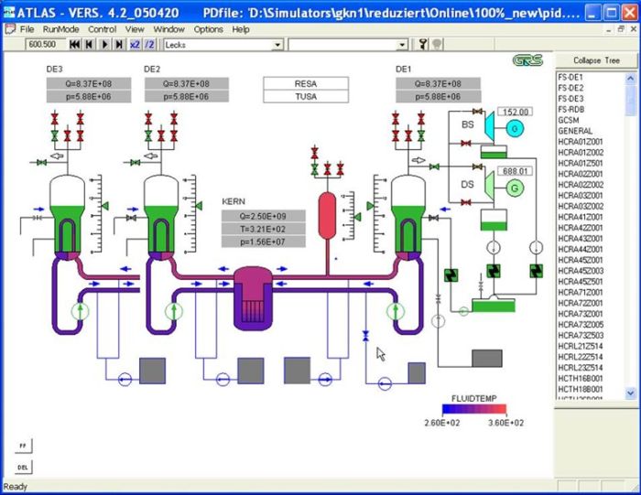The height and width of the screenshot is (495, 641).
Task: Select GENERAL in the tree
Action: pos(575,131)
